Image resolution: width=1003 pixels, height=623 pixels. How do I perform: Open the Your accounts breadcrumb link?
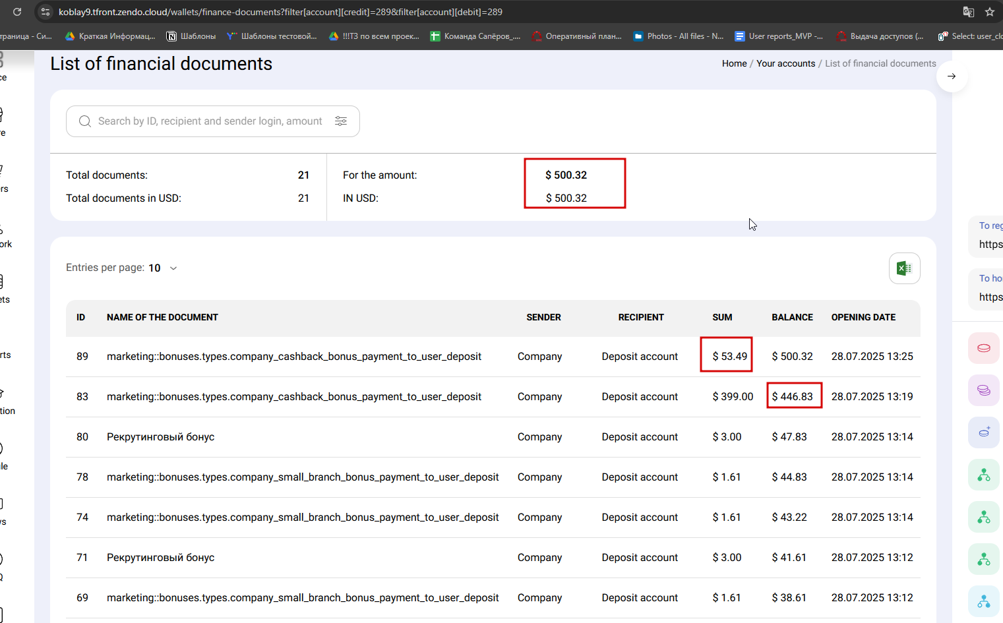pyautogui.click(x=786, y=63)
